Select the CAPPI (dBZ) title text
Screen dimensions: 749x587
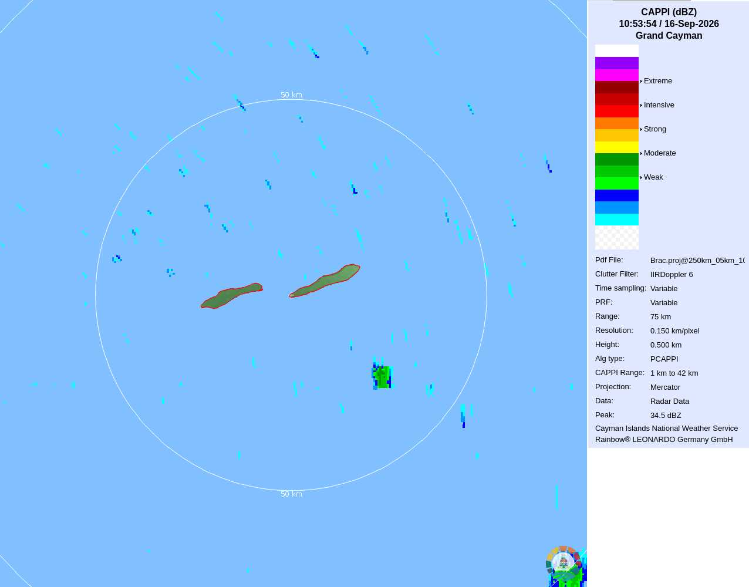(669, 12)
